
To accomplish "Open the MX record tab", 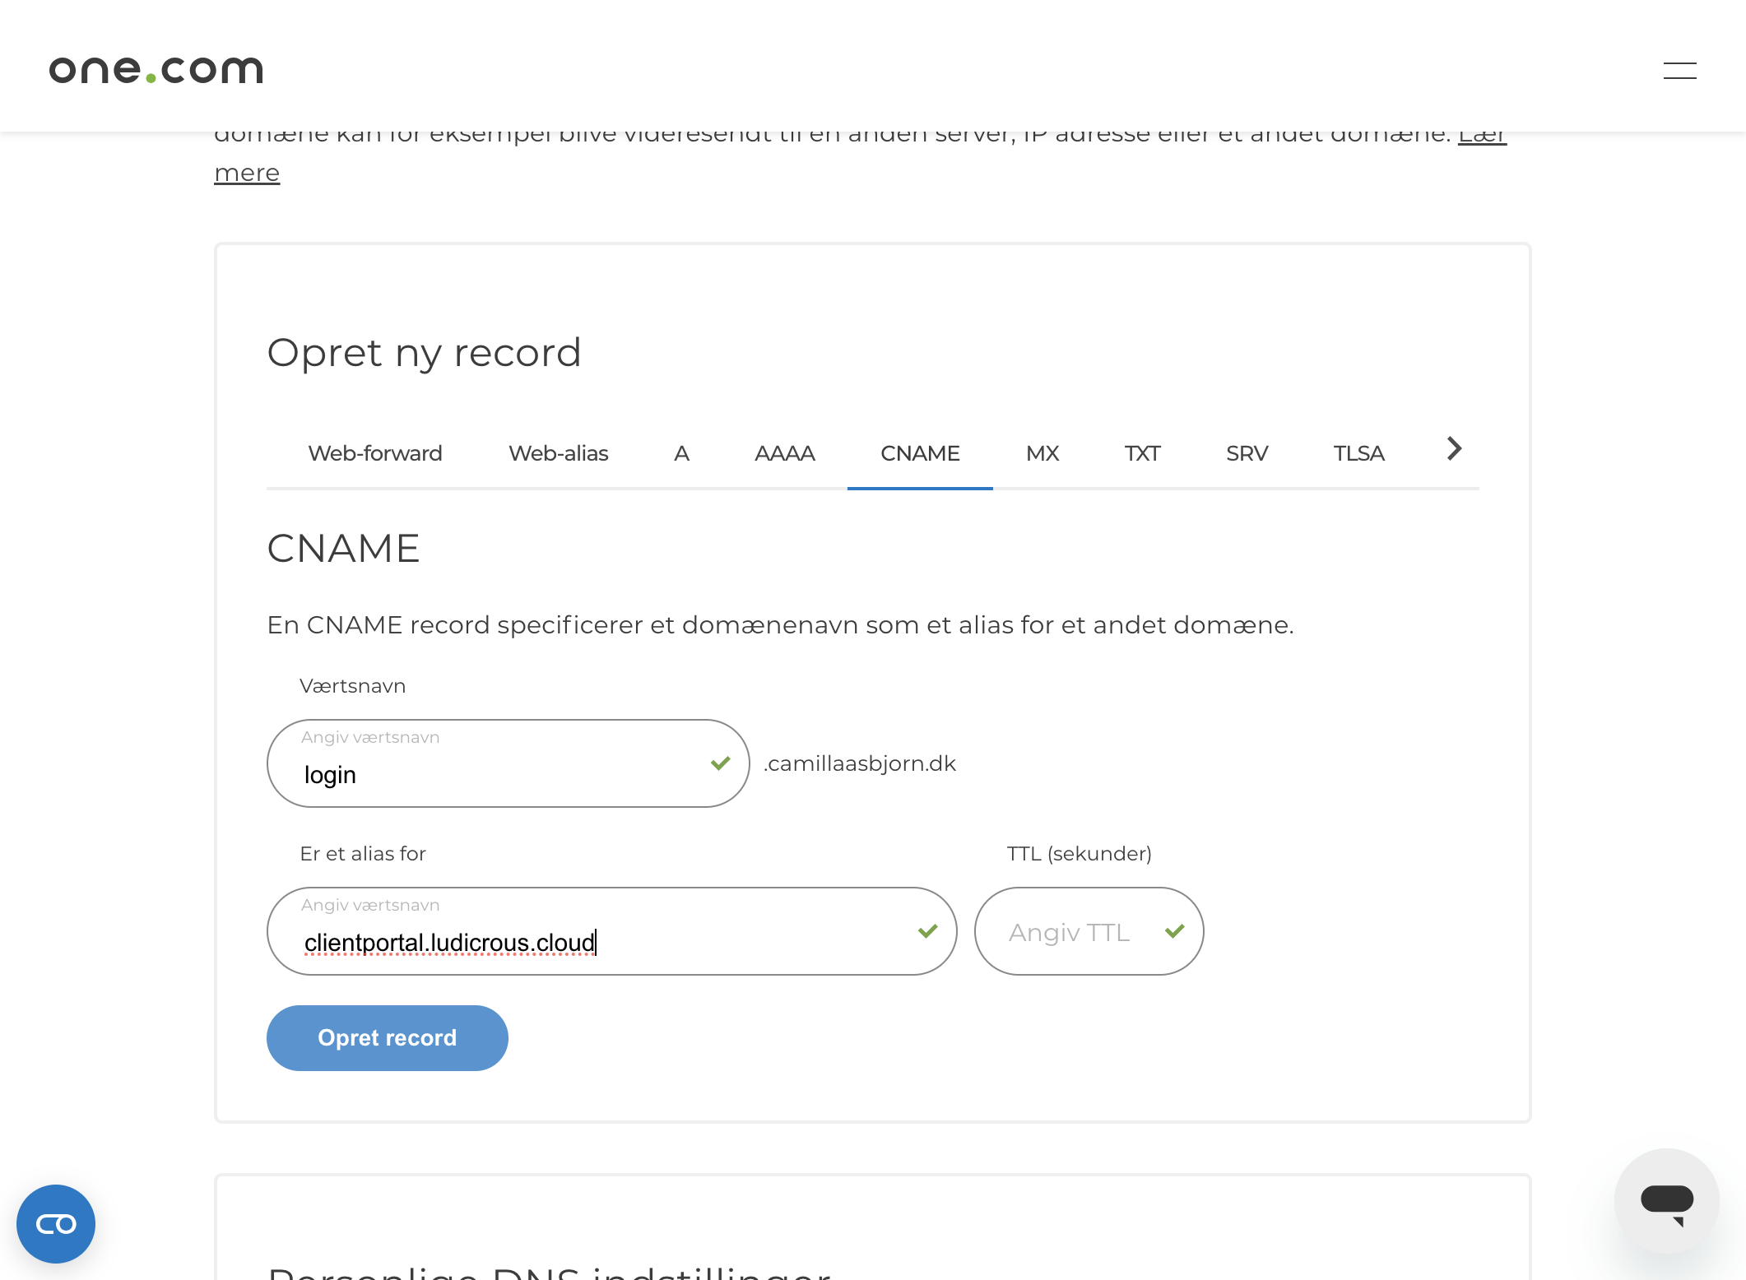I will (1042, 453).
